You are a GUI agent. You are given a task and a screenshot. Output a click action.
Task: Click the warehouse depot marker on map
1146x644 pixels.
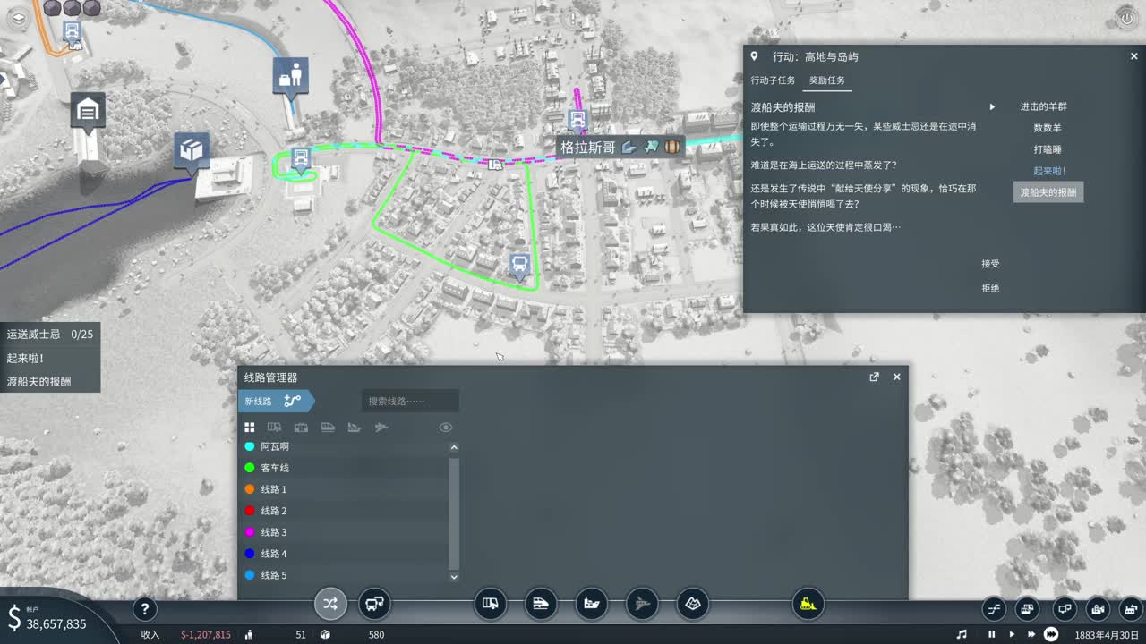(88, 113)
